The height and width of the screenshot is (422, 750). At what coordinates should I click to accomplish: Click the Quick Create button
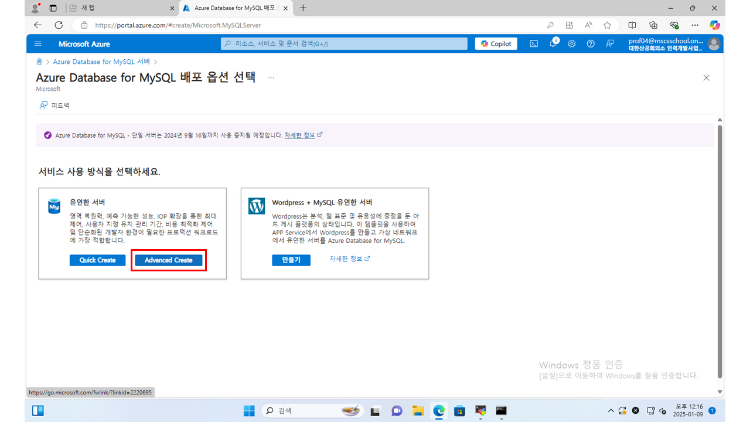pyautogui.click(x=98, y=260)
